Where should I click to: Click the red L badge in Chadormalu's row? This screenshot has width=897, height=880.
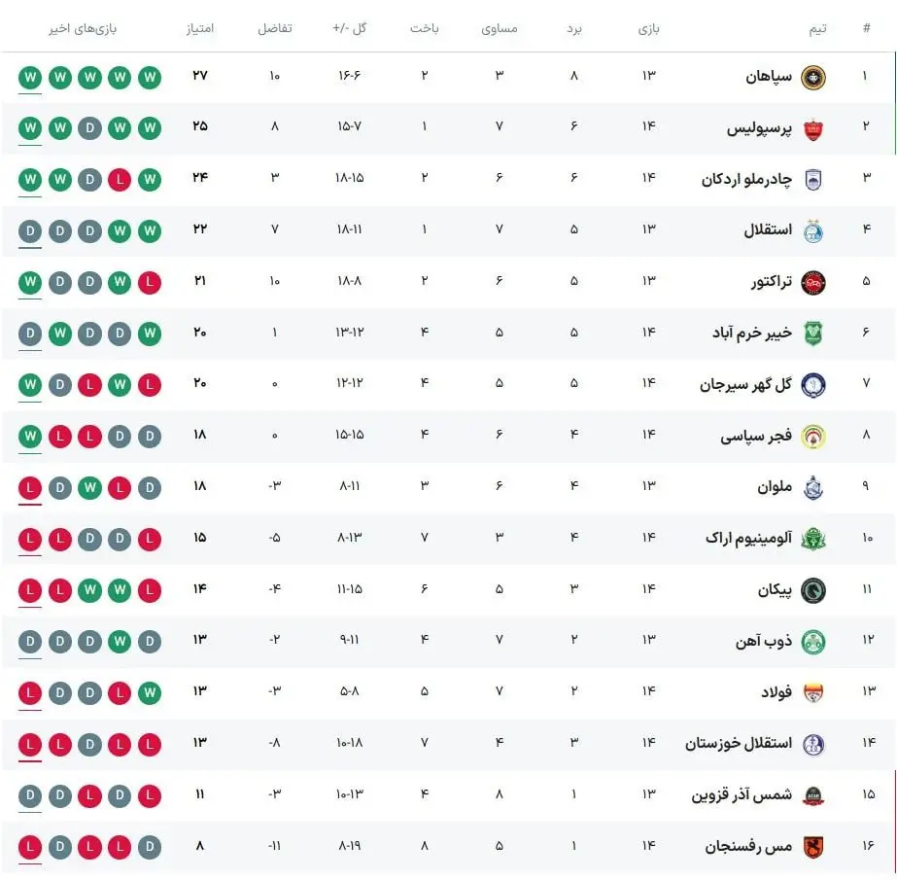pos(120,179)
